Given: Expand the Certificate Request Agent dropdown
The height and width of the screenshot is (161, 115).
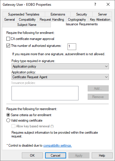Looking at the screenshot, I should (x=60, y=77).
